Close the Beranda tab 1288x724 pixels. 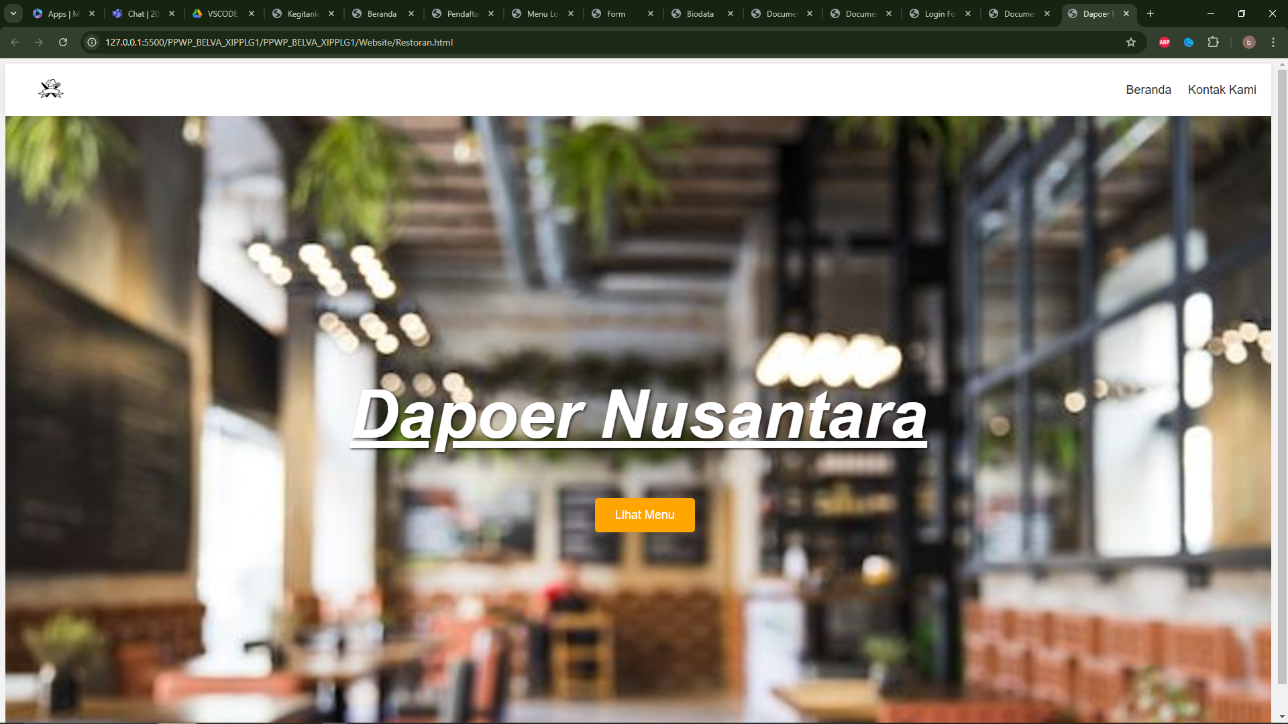411,13
